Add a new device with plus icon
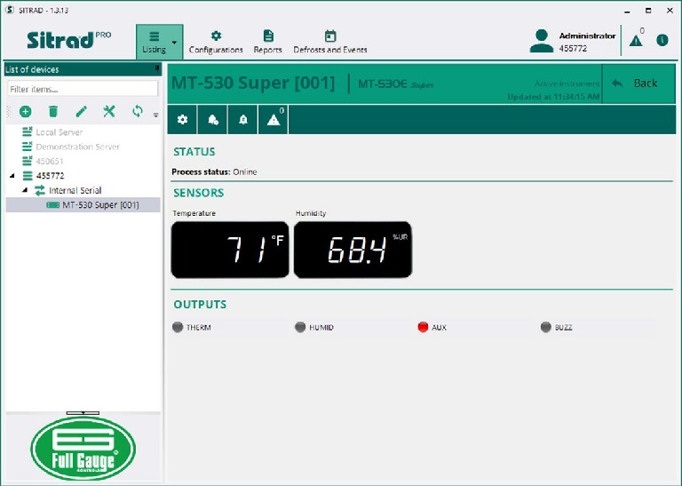 point(25,112)
